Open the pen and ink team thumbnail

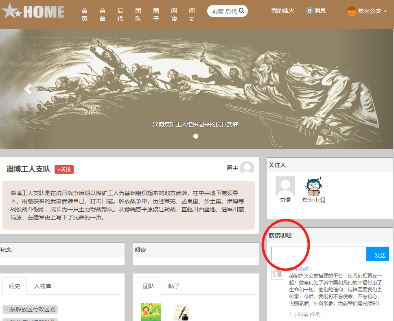tap(181, 312)
